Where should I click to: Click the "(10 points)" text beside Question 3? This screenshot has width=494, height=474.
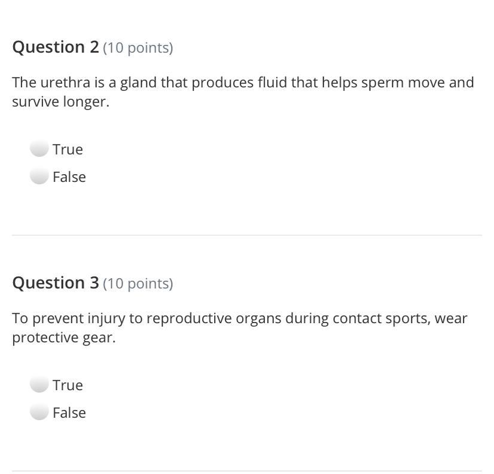[x=138, y=284]
